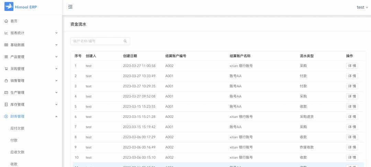Click the 资金流水 page title

pos(78,24)
